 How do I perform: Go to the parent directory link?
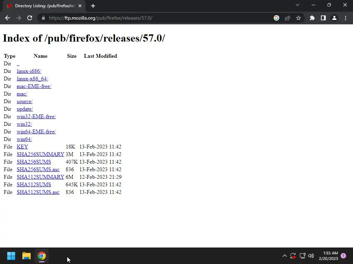[18, 64]
